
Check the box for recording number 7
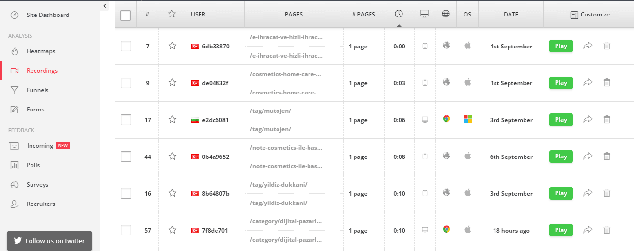125,46
